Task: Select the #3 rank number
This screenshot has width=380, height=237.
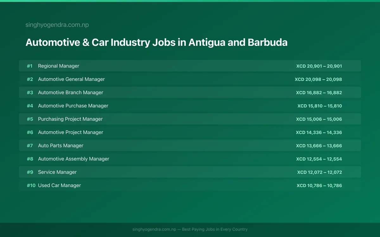Action: (x=30, y=93)
